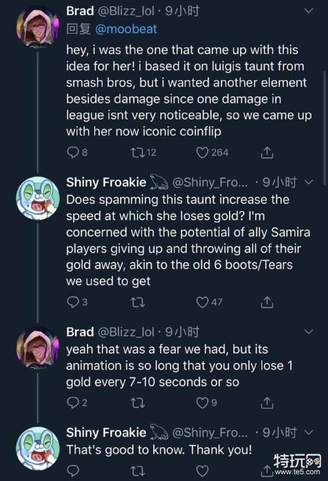
Task: Share Brad's animation length tweet
Action: pyautogui.click(x=267, y=403)
